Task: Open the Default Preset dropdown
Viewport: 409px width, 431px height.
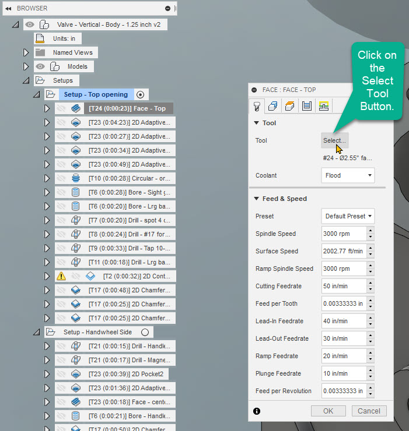Action: 348,216
